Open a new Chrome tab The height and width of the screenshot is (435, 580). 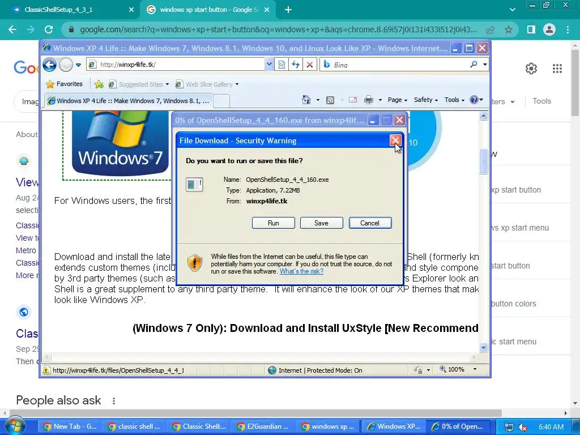pos(288,10)
